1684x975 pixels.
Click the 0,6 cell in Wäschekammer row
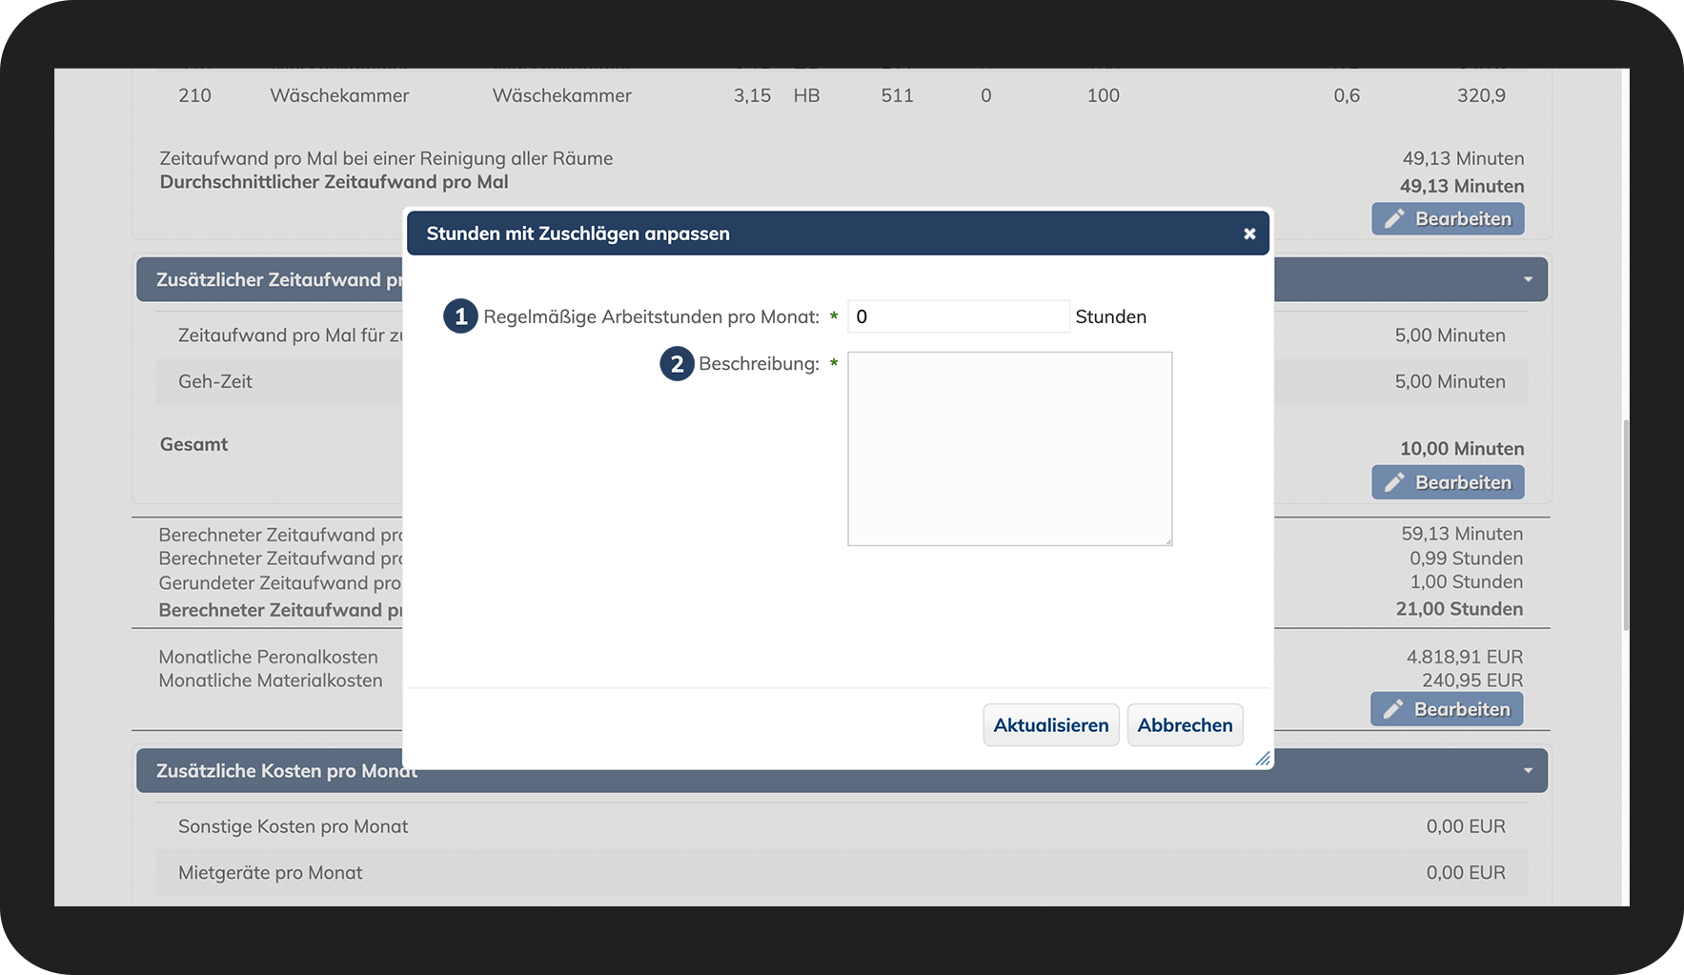(1347, 95)
